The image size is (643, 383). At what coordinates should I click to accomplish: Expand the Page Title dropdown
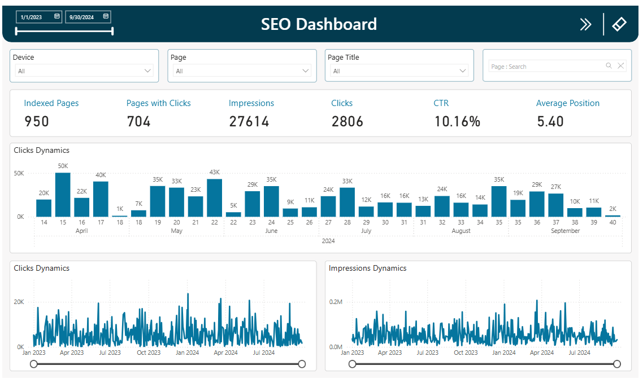463,71
